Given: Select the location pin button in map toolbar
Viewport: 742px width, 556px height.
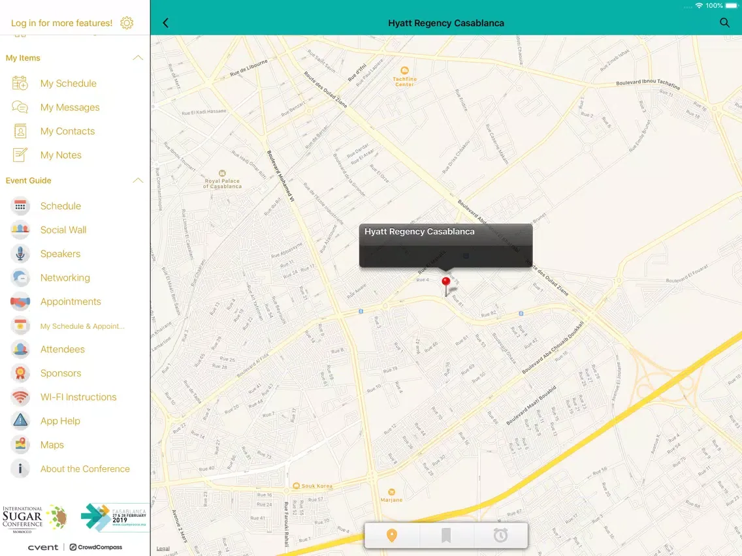Looking at the screenshot, I should point(392,536).
